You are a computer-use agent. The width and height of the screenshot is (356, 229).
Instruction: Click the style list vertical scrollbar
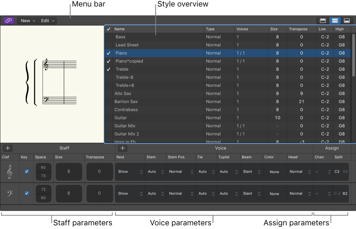353,55
